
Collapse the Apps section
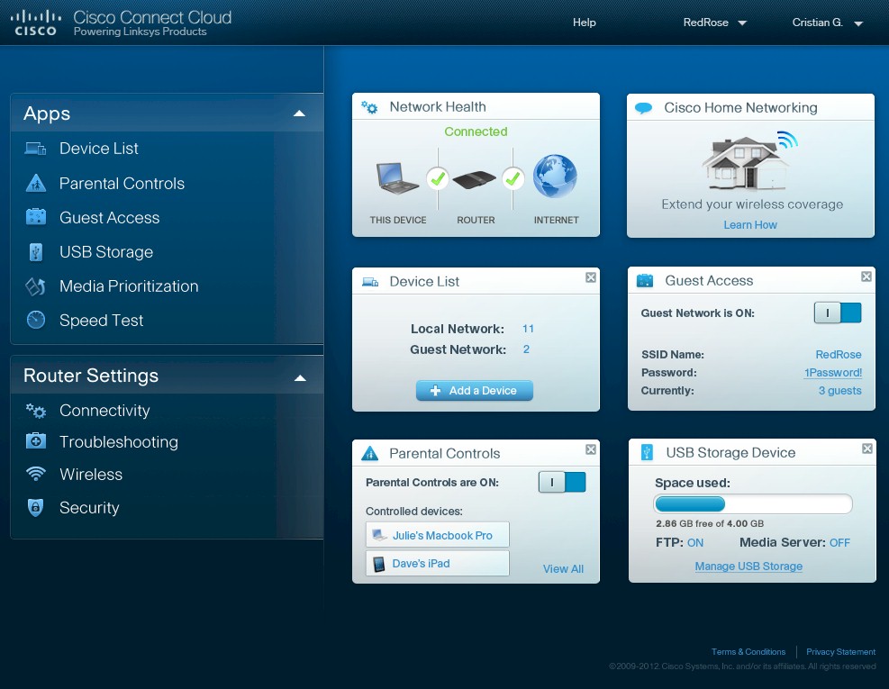tap(299, 113)
